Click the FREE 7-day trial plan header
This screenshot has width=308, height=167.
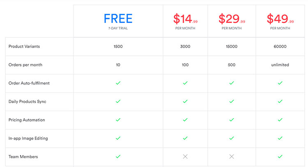pos(118,21)
